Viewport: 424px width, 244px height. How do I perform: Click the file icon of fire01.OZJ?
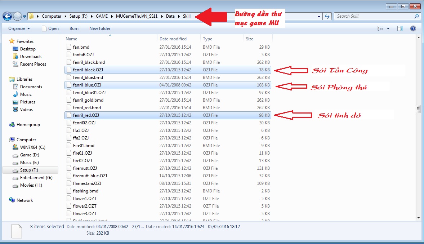[69, 153]
